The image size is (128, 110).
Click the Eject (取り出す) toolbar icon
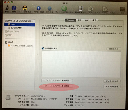(x=49, y=8)
